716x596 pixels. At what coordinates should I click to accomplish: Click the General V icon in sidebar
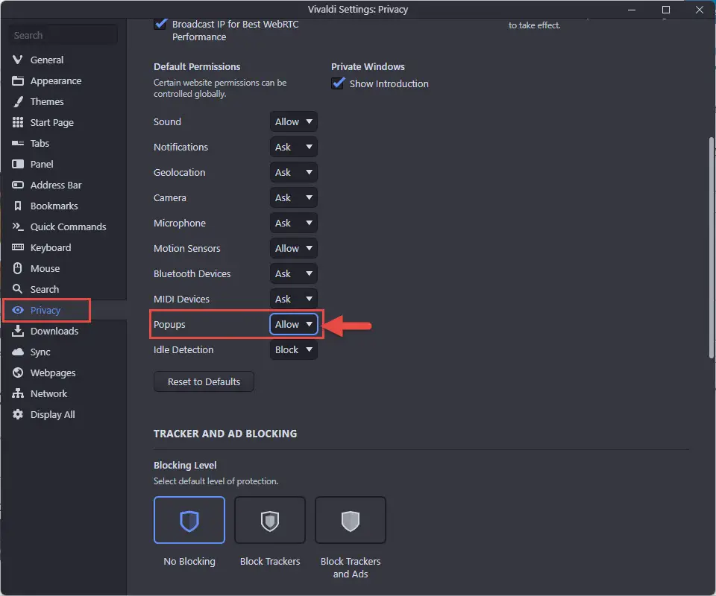tap(18, 60)
